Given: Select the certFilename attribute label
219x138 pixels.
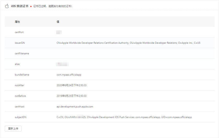Looking at the screenshot, I should click(x=22, y=54).
